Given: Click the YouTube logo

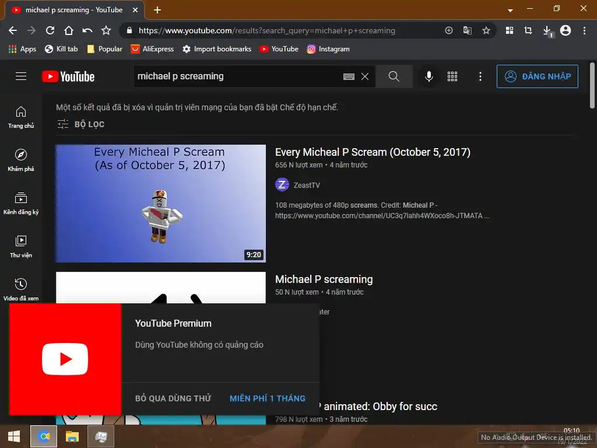Looking at the screenshot, I should point(68,76).
